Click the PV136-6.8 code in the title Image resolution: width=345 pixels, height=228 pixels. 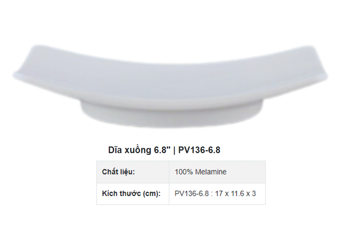pyautogui.click(x=199, y=150)
